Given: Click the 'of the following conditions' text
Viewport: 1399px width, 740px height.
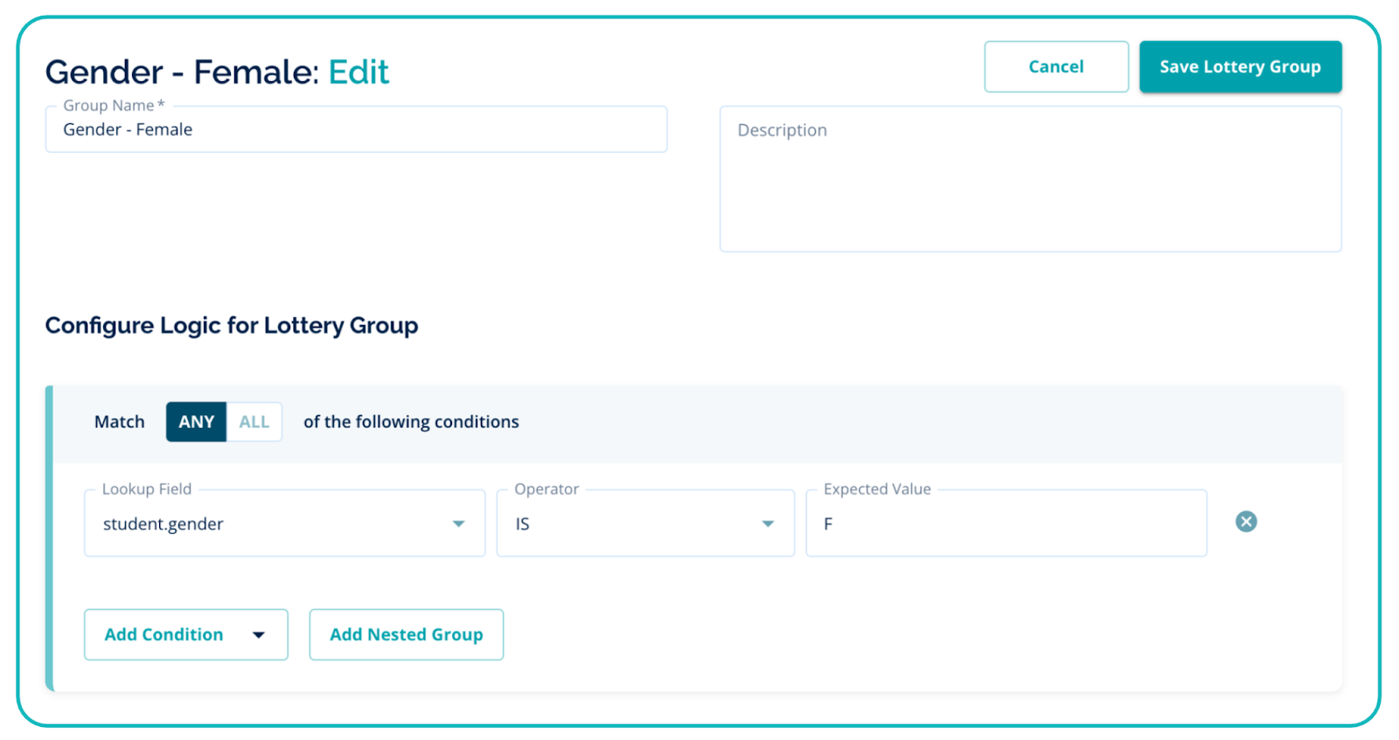Looking at the screenshot, I should click(x=411, y=422).
